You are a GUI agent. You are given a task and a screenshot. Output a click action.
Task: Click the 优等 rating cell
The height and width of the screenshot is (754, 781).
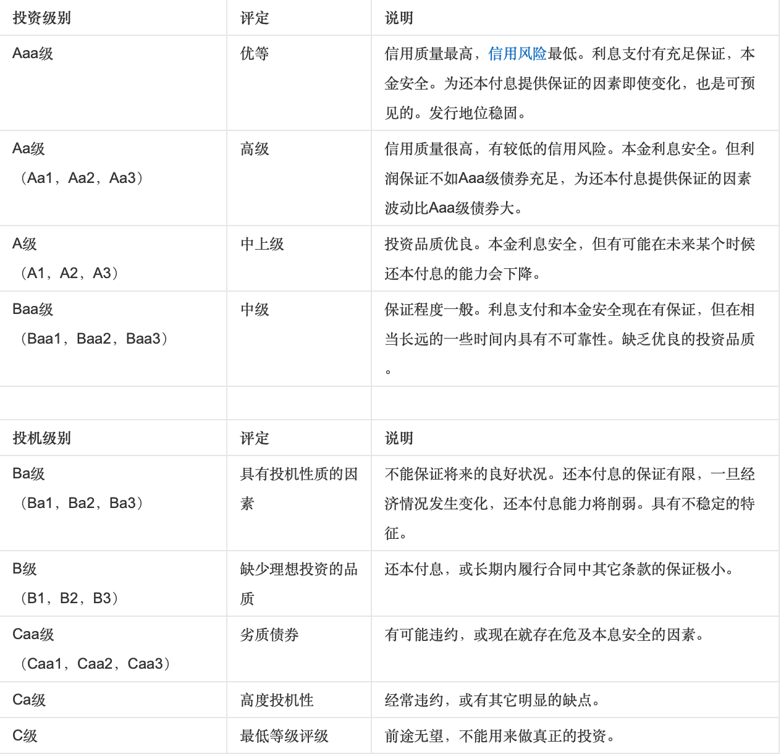point(255,54)
